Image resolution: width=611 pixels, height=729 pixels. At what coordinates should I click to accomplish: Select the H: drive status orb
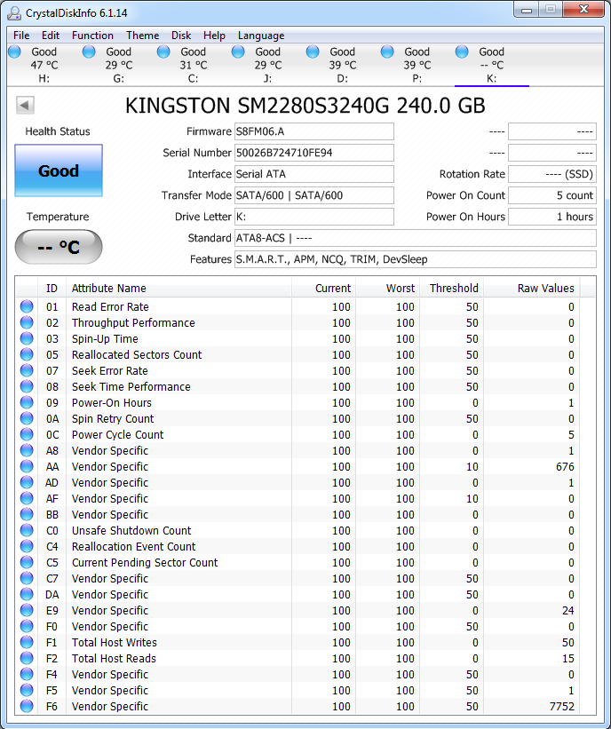[x=14, y=52]
